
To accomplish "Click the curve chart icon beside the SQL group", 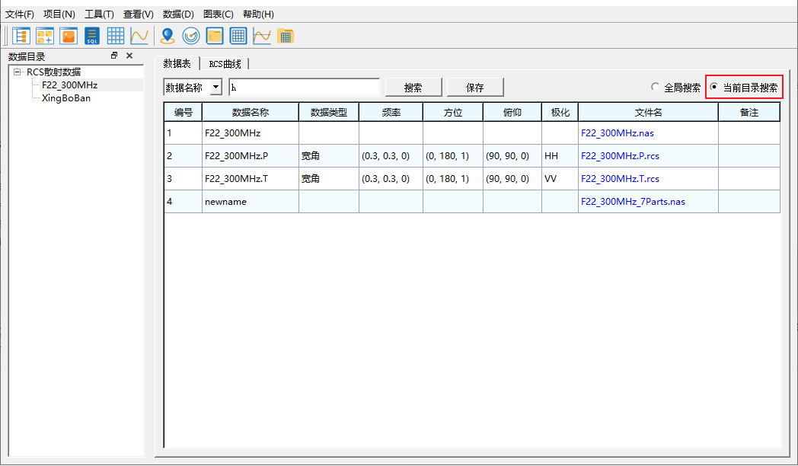I will click(139, 36).
